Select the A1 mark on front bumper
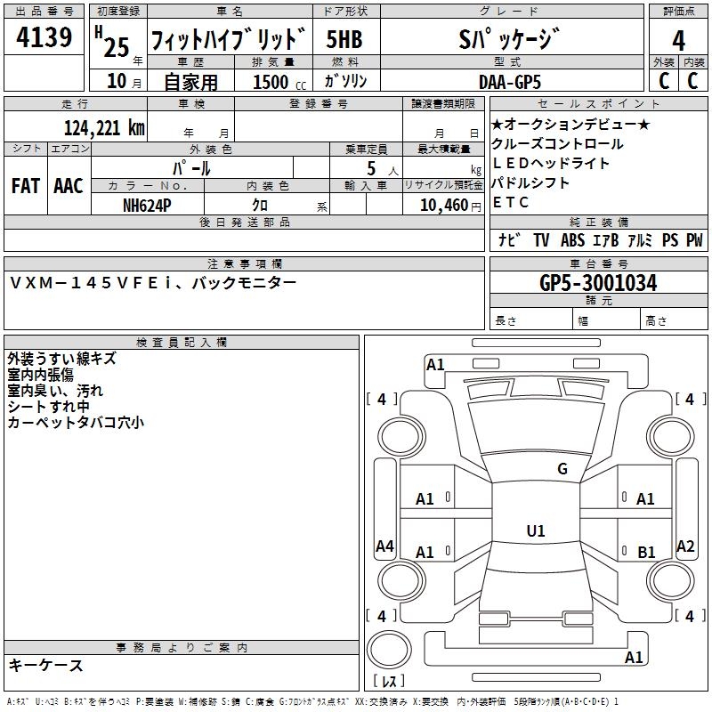The image size is (712, 712). (x=435, y=365)
